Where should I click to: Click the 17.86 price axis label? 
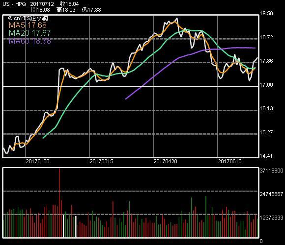(266, 61)
